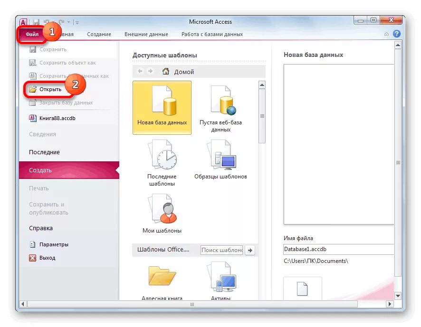
Task: Edit the Database1.accdb file name field
Action: [339, 249]
